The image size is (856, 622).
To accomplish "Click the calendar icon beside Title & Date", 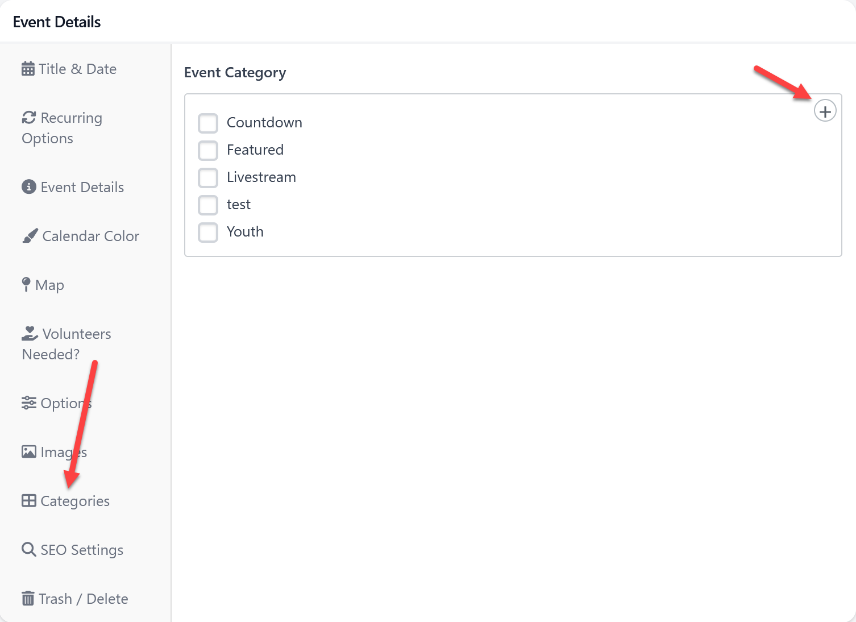I will tap(28, 69).
